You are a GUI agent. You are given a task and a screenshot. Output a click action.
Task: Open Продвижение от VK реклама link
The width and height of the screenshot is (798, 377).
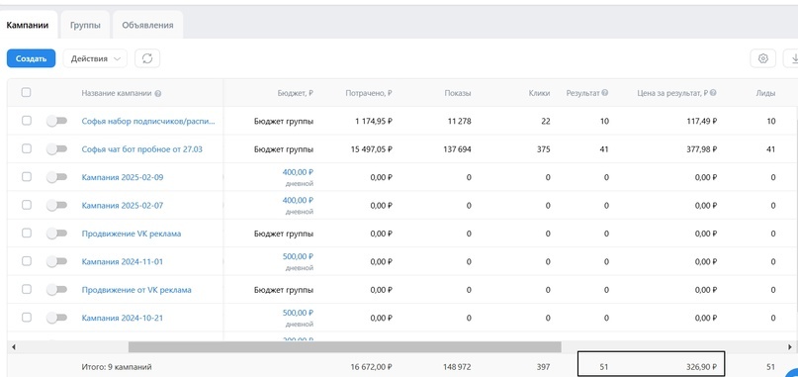point(136,290)
